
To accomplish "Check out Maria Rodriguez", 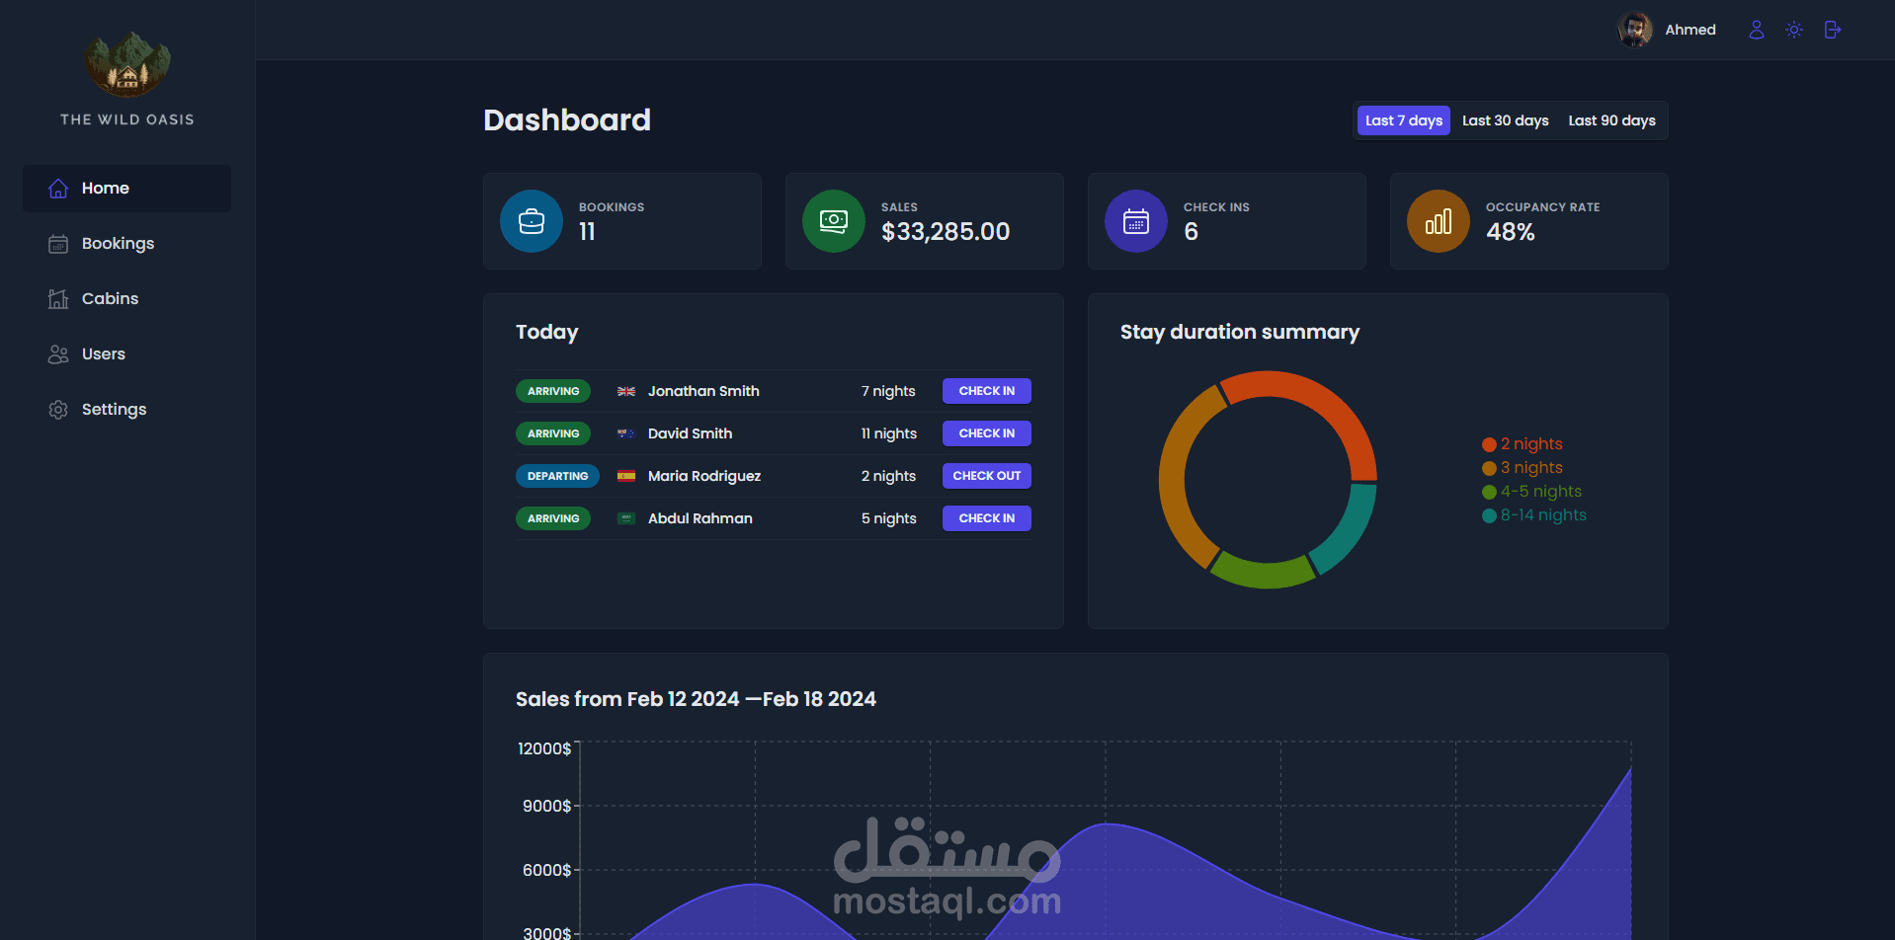I will 986,476.
